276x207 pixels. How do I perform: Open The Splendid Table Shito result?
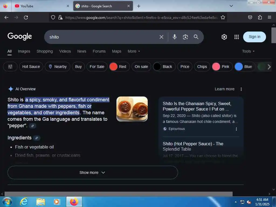click(x=193, y=146)
